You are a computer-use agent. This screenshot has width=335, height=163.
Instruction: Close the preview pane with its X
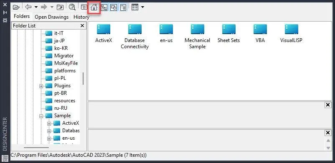328,105
